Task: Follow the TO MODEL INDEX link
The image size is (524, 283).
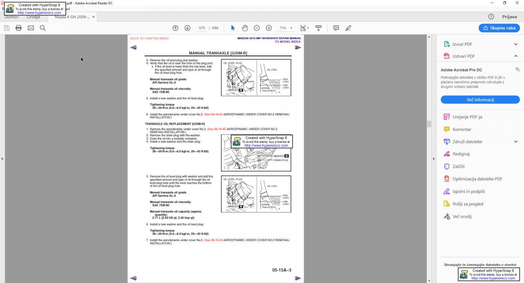Action: [288, 42]
